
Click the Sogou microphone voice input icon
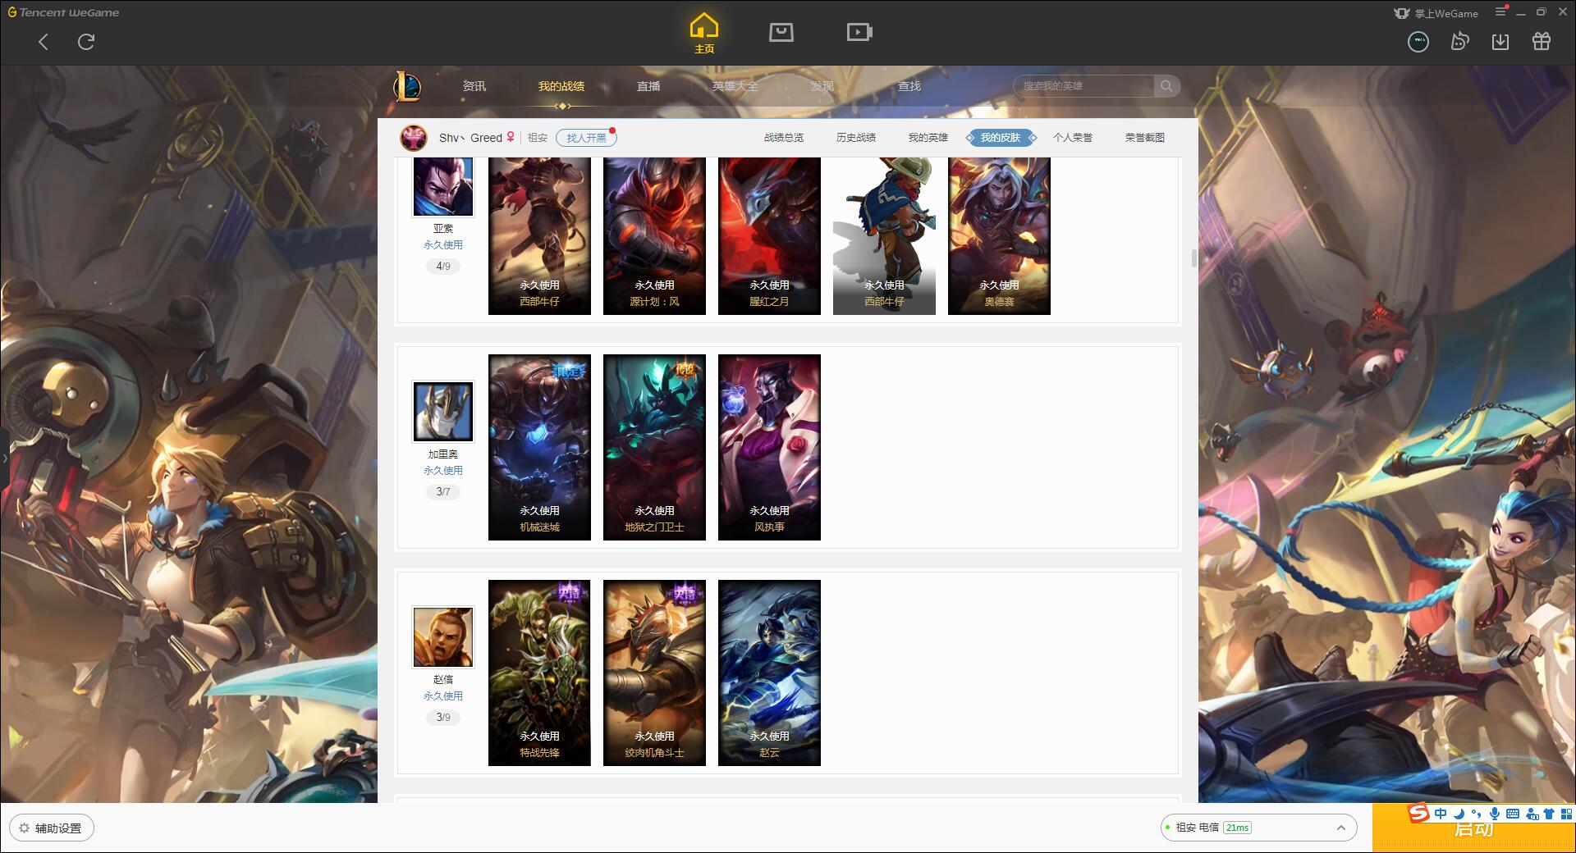[1495, 814]
